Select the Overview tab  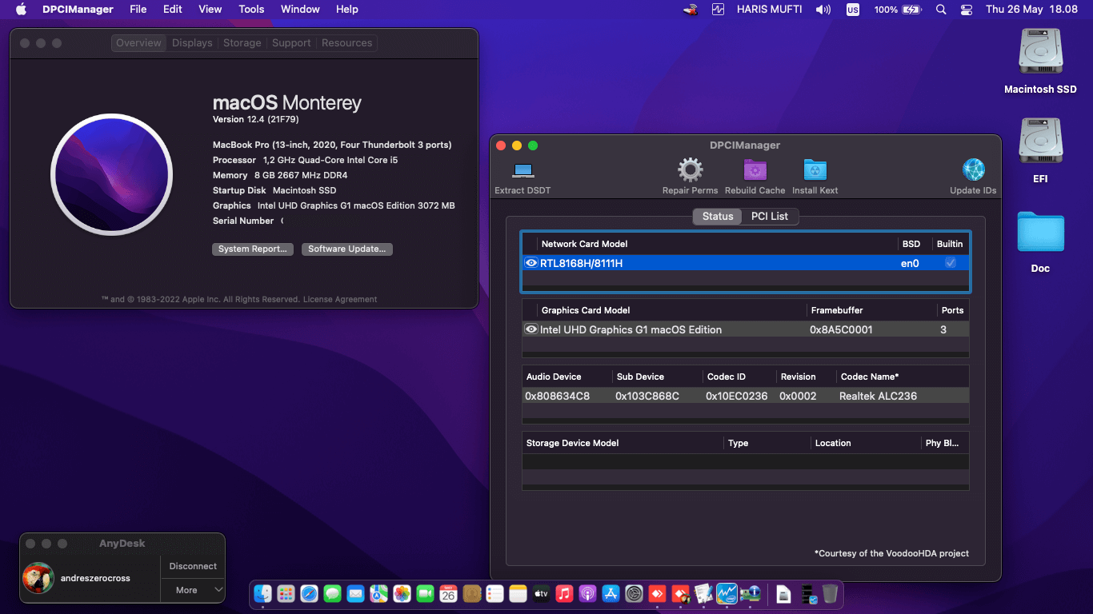pos(138,43)
